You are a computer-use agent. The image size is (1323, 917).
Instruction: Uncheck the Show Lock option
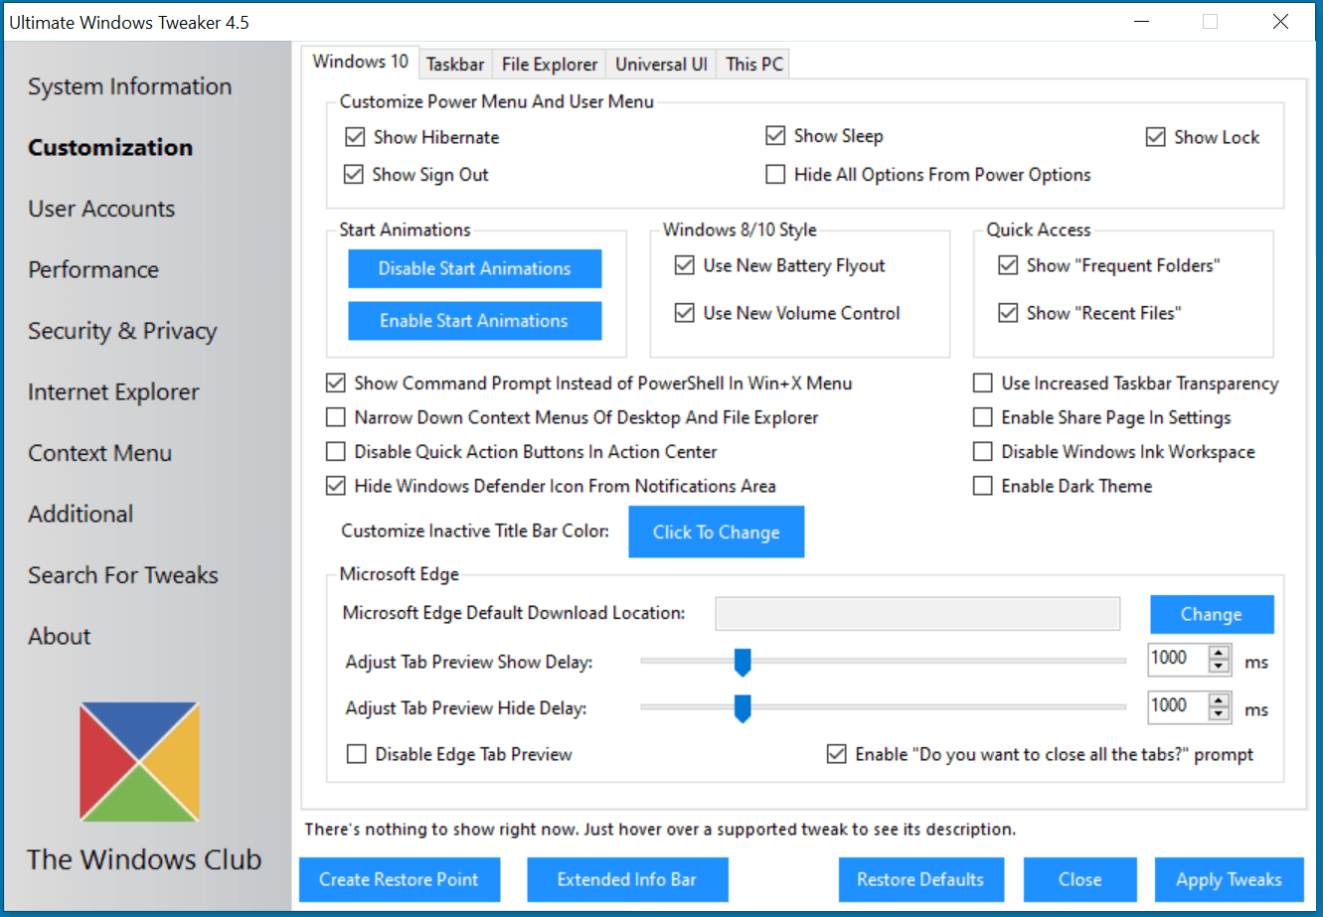tap(1155, 137)
